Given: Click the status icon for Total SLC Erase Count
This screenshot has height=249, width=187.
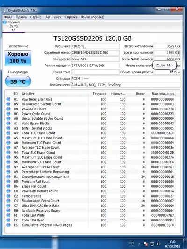Looking at the screenshot, I should point(8,153).
